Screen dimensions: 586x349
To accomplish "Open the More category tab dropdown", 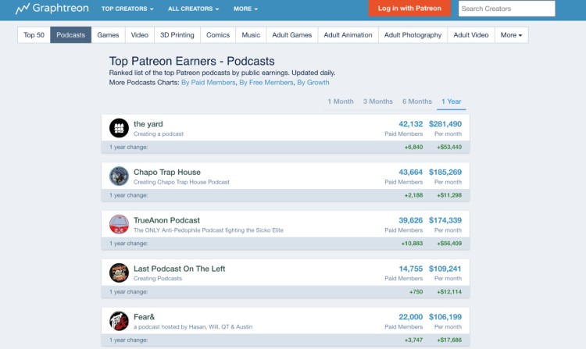I will [512, 35].
